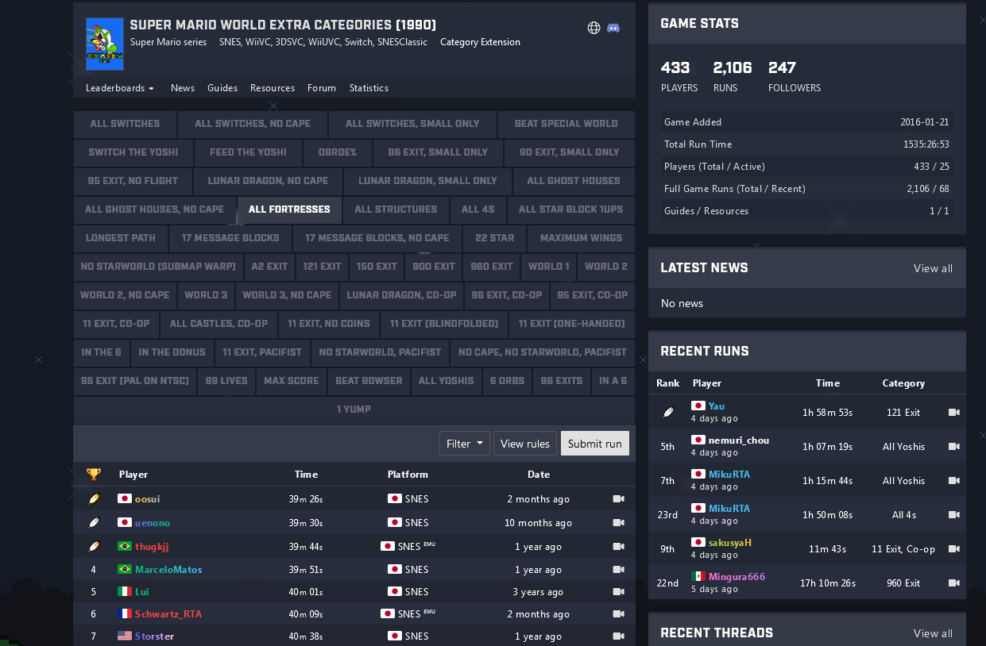986x646 pixels.
Task: Select the All Fortresses category
Action: 289,210
